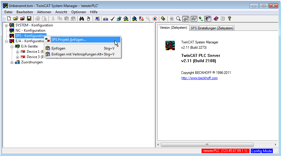Click the monitor Choose Target System icon
The width and height of the screenshot is (281, 156).
click(97, 19)
